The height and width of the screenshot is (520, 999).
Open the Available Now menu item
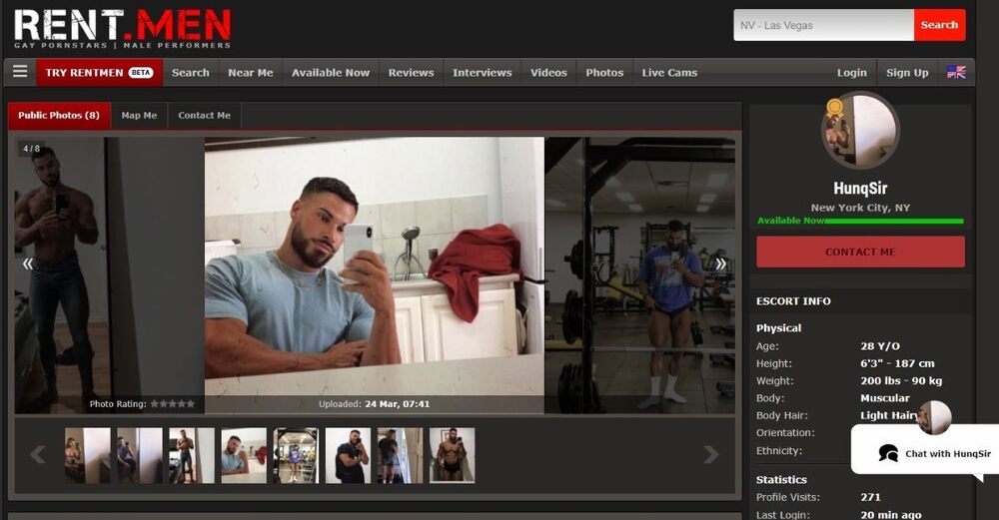tap(330, 73)
